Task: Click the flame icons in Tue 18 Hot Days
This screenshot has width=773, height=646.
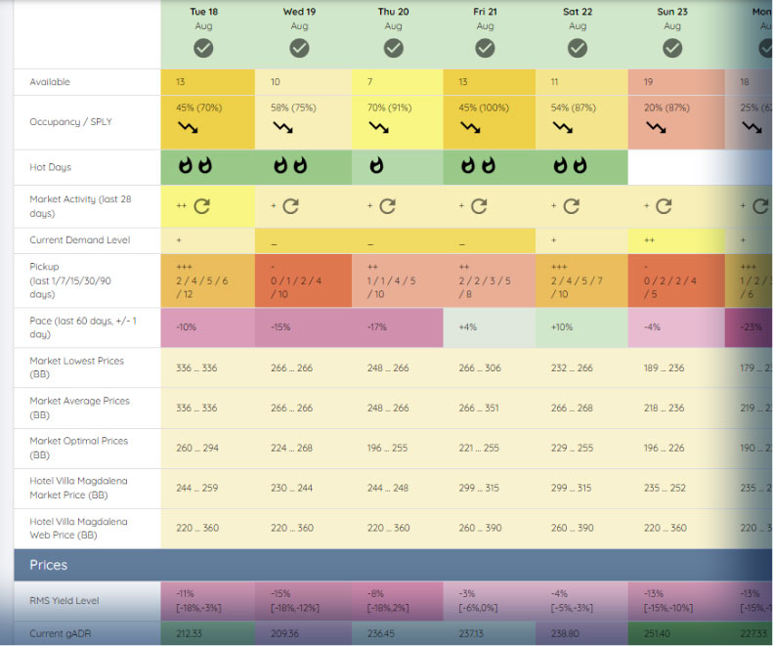Action: pos(195,166)
